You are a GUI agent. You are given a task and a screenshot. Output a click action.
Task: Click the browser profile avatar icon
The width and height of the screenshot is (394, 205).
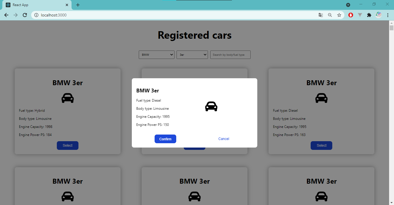[x=378, y=15]
